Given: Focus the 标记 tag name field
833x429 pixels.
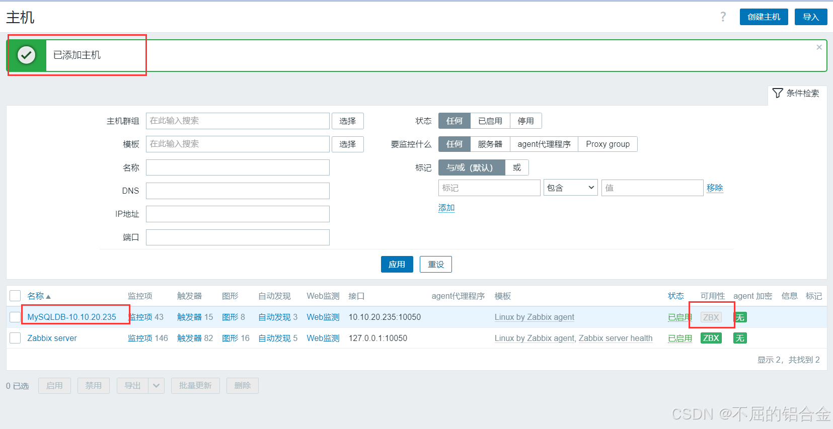Looking at the screenshot, I should tap(489, 188).
